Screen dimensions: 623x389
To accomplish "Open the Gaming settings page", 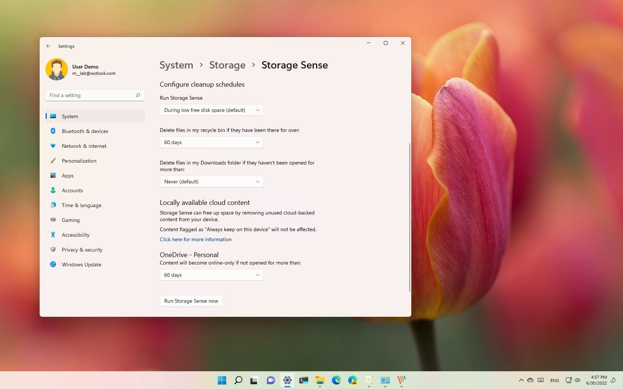I will pos(70,220).
